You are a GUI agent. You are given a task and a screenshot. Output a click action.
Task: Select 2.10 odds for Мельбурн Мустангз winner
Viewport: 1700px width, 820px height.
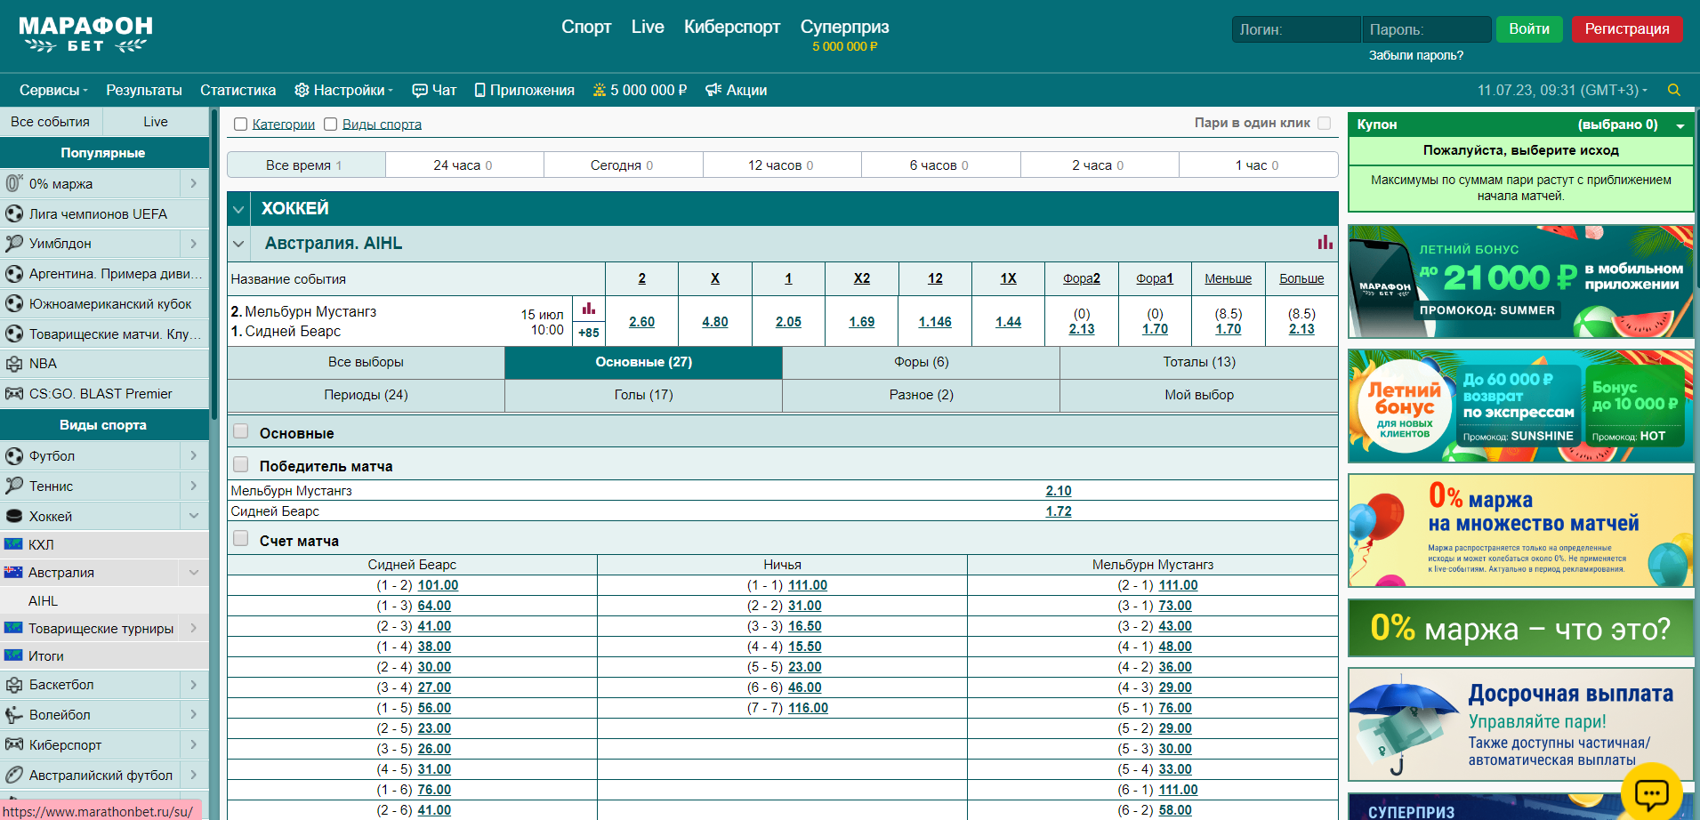pos(1059,491)
